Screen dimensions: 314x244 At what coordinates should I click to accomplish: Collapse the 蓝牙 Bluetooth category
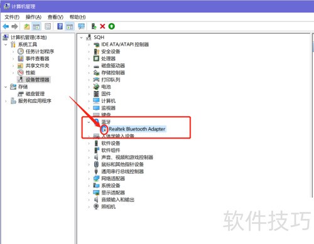pos(89,122)
